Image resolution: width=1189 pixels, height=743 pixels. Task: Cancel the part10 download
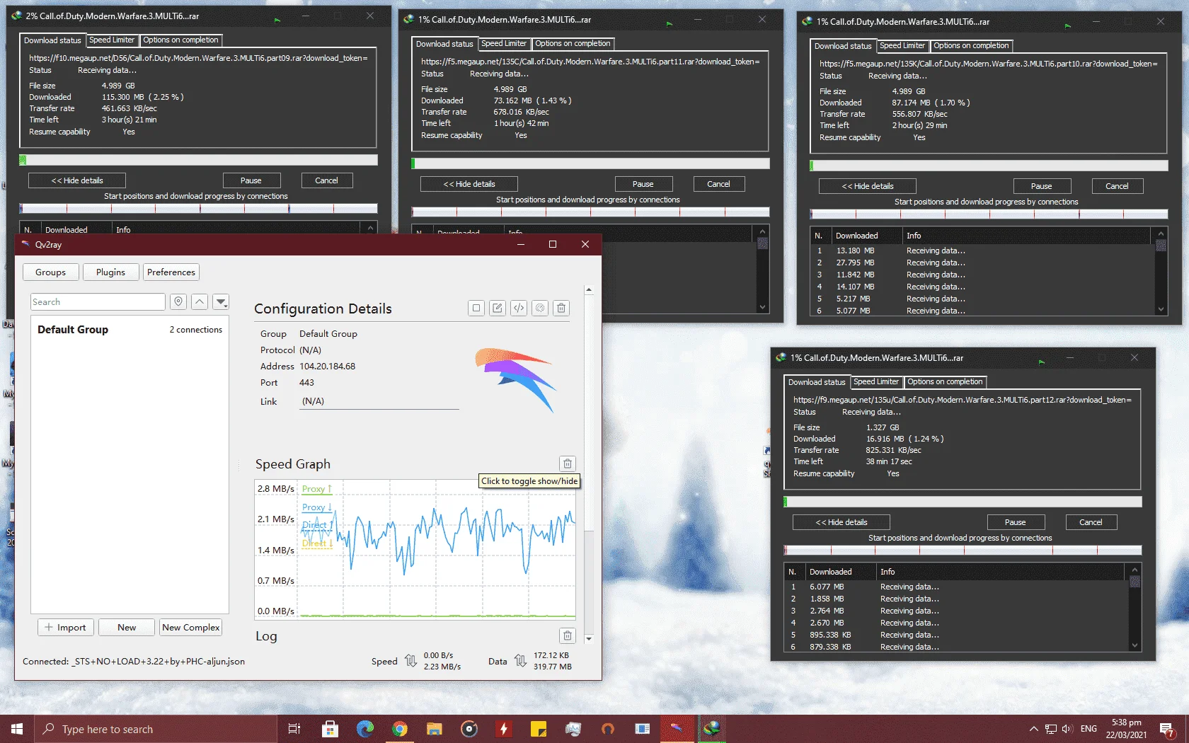tap(1117, 186)
